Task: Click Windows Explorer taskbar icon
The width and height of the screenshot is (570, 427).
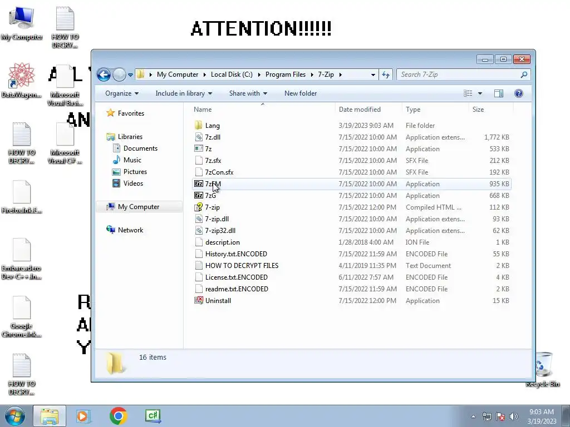Action: tap(50, 416)
